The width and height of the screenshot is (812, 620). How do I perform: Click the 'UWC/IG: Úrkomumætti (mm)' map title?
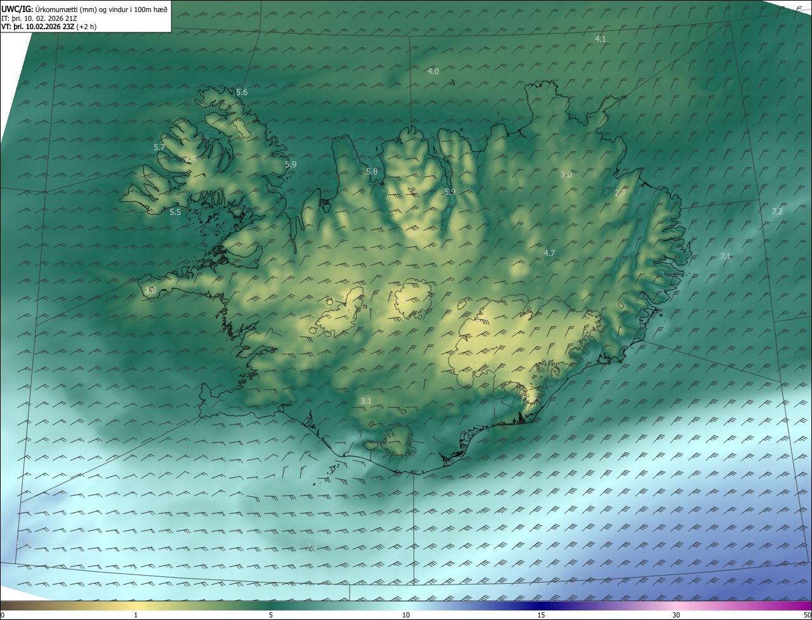[x=84, y=9]
